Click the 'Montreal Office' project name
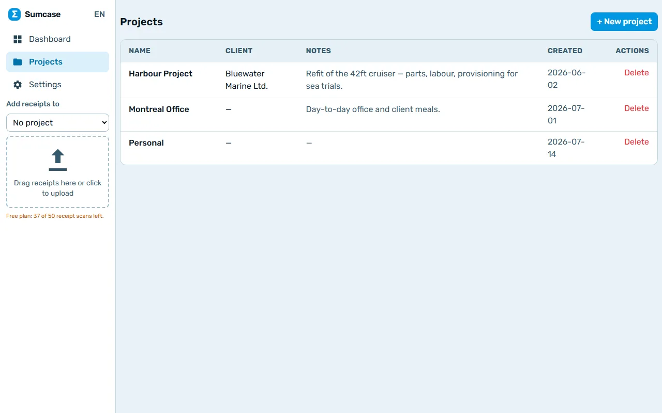The height and width of the screenshot is (413, 662). tap(159, 109)
